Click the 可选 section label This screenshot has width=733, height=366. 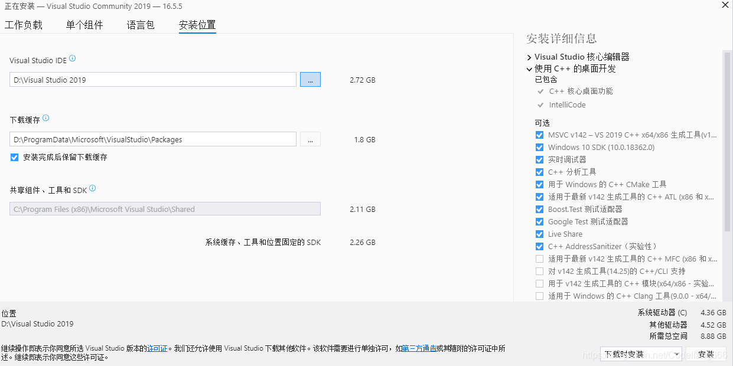(542, 123)
